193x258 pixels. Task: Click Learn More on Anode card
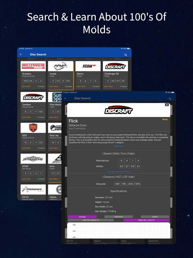(54, 86)
